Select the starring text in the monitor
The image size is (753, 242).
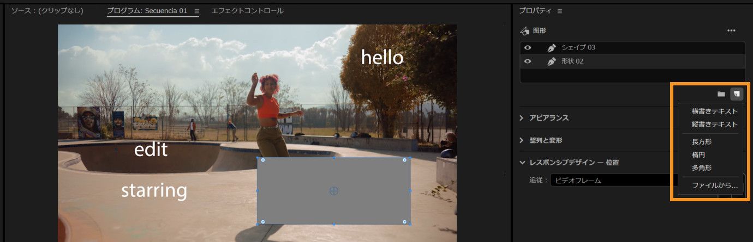154,190
